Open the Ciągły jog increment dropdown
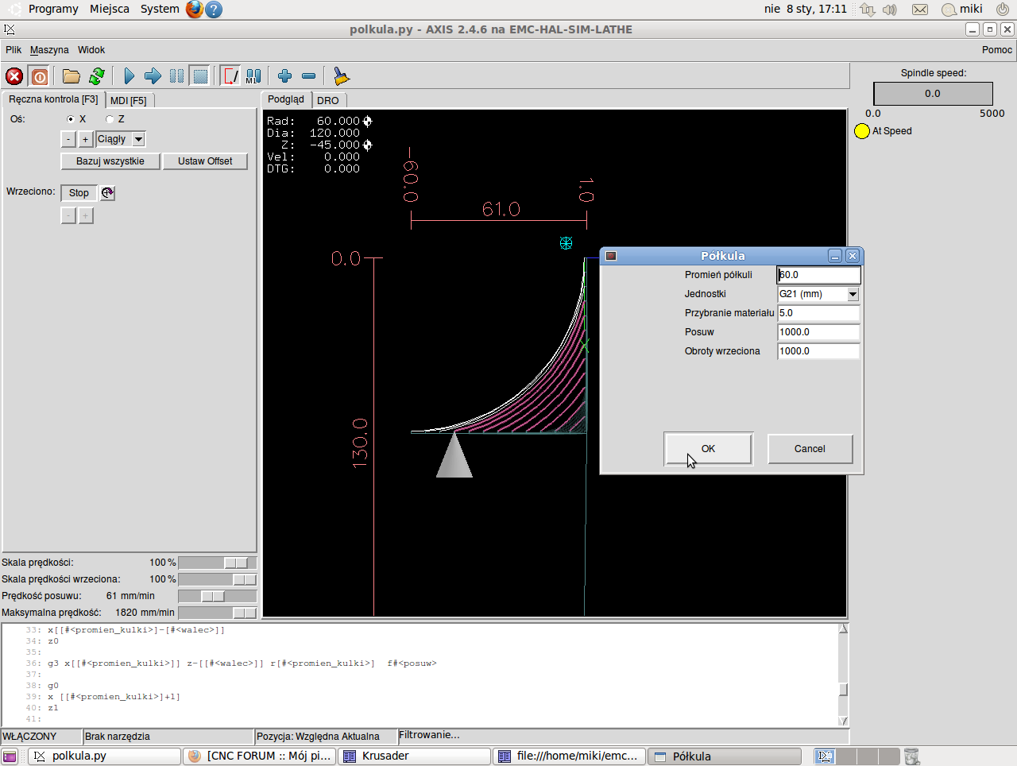1017x766 pixels. tap(138, 139)
